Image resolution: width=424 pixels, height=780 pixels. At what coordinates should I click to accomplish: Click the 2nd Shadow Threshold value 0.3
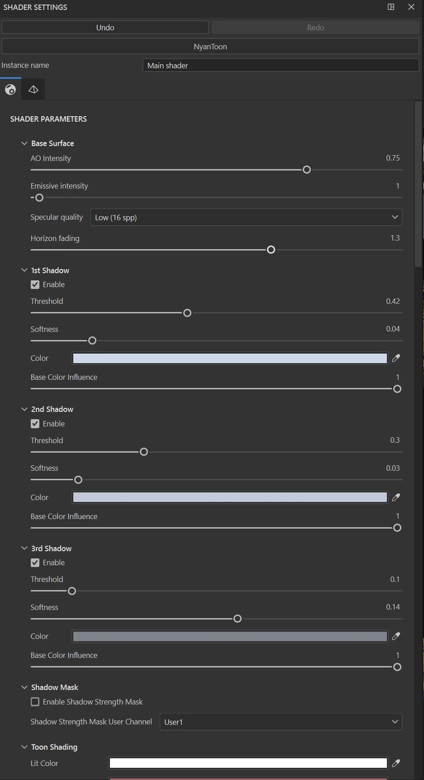395,440
